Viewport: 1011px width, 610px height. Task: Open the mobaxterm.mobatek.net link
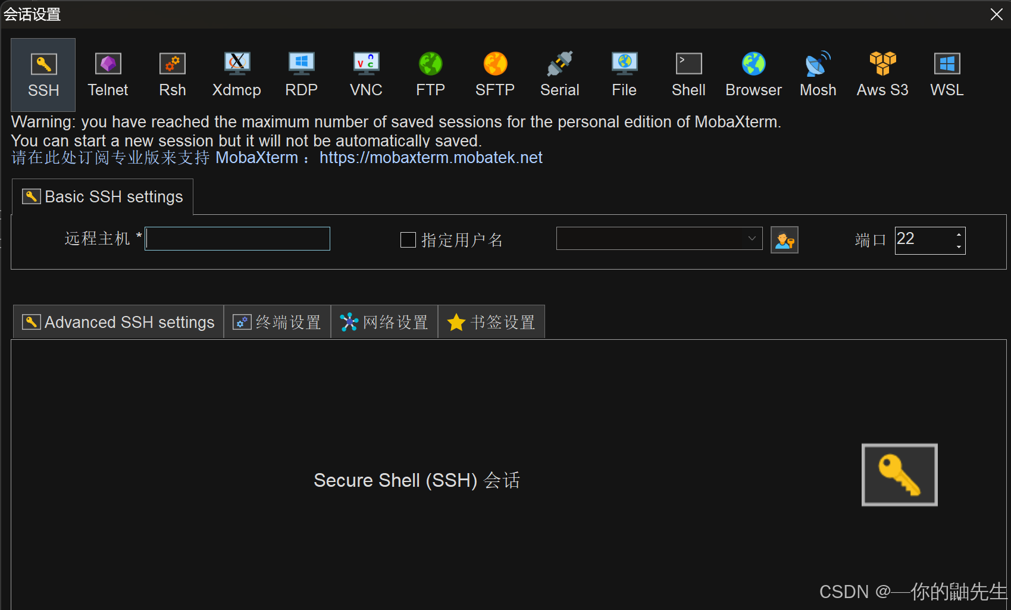431,158
